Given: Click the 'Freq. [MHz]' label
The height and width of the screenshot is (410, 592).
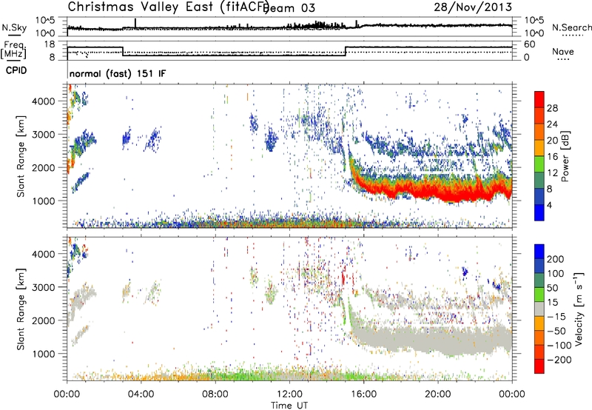Looking at the screenshot, I should (x=14, y=50).
